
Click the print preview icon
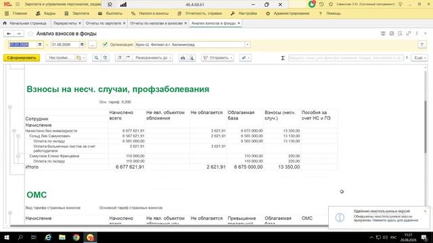pos(191,58)
